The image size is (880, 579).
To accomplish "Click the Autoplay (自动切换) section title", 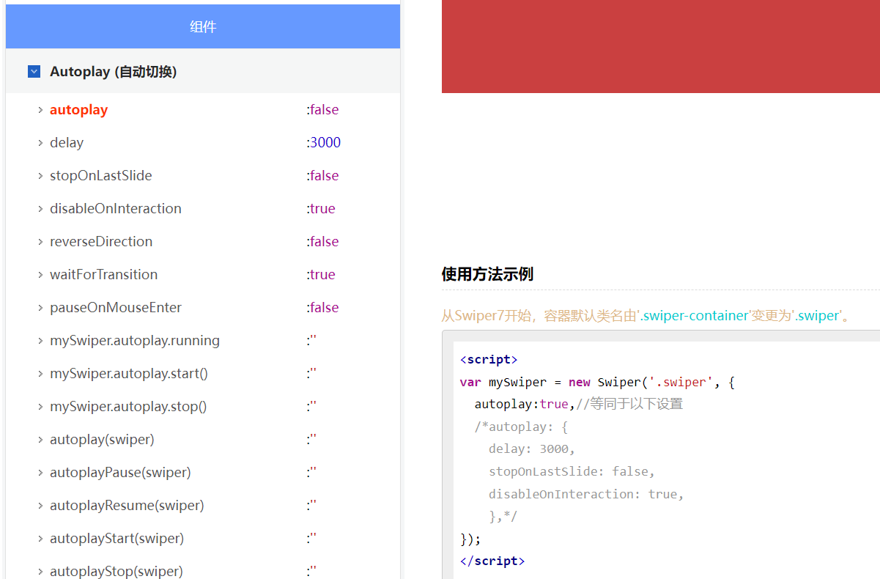I will tap(113, 72).
